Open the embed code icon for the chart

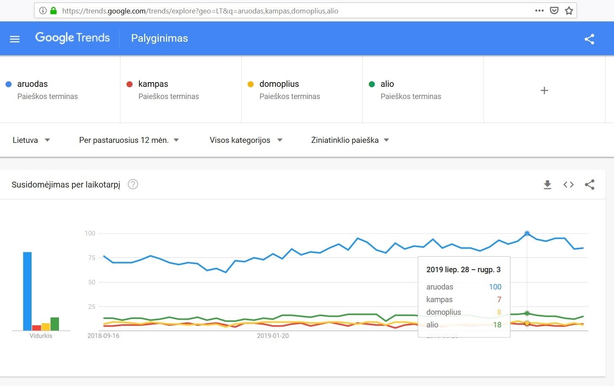coord(569,185)
